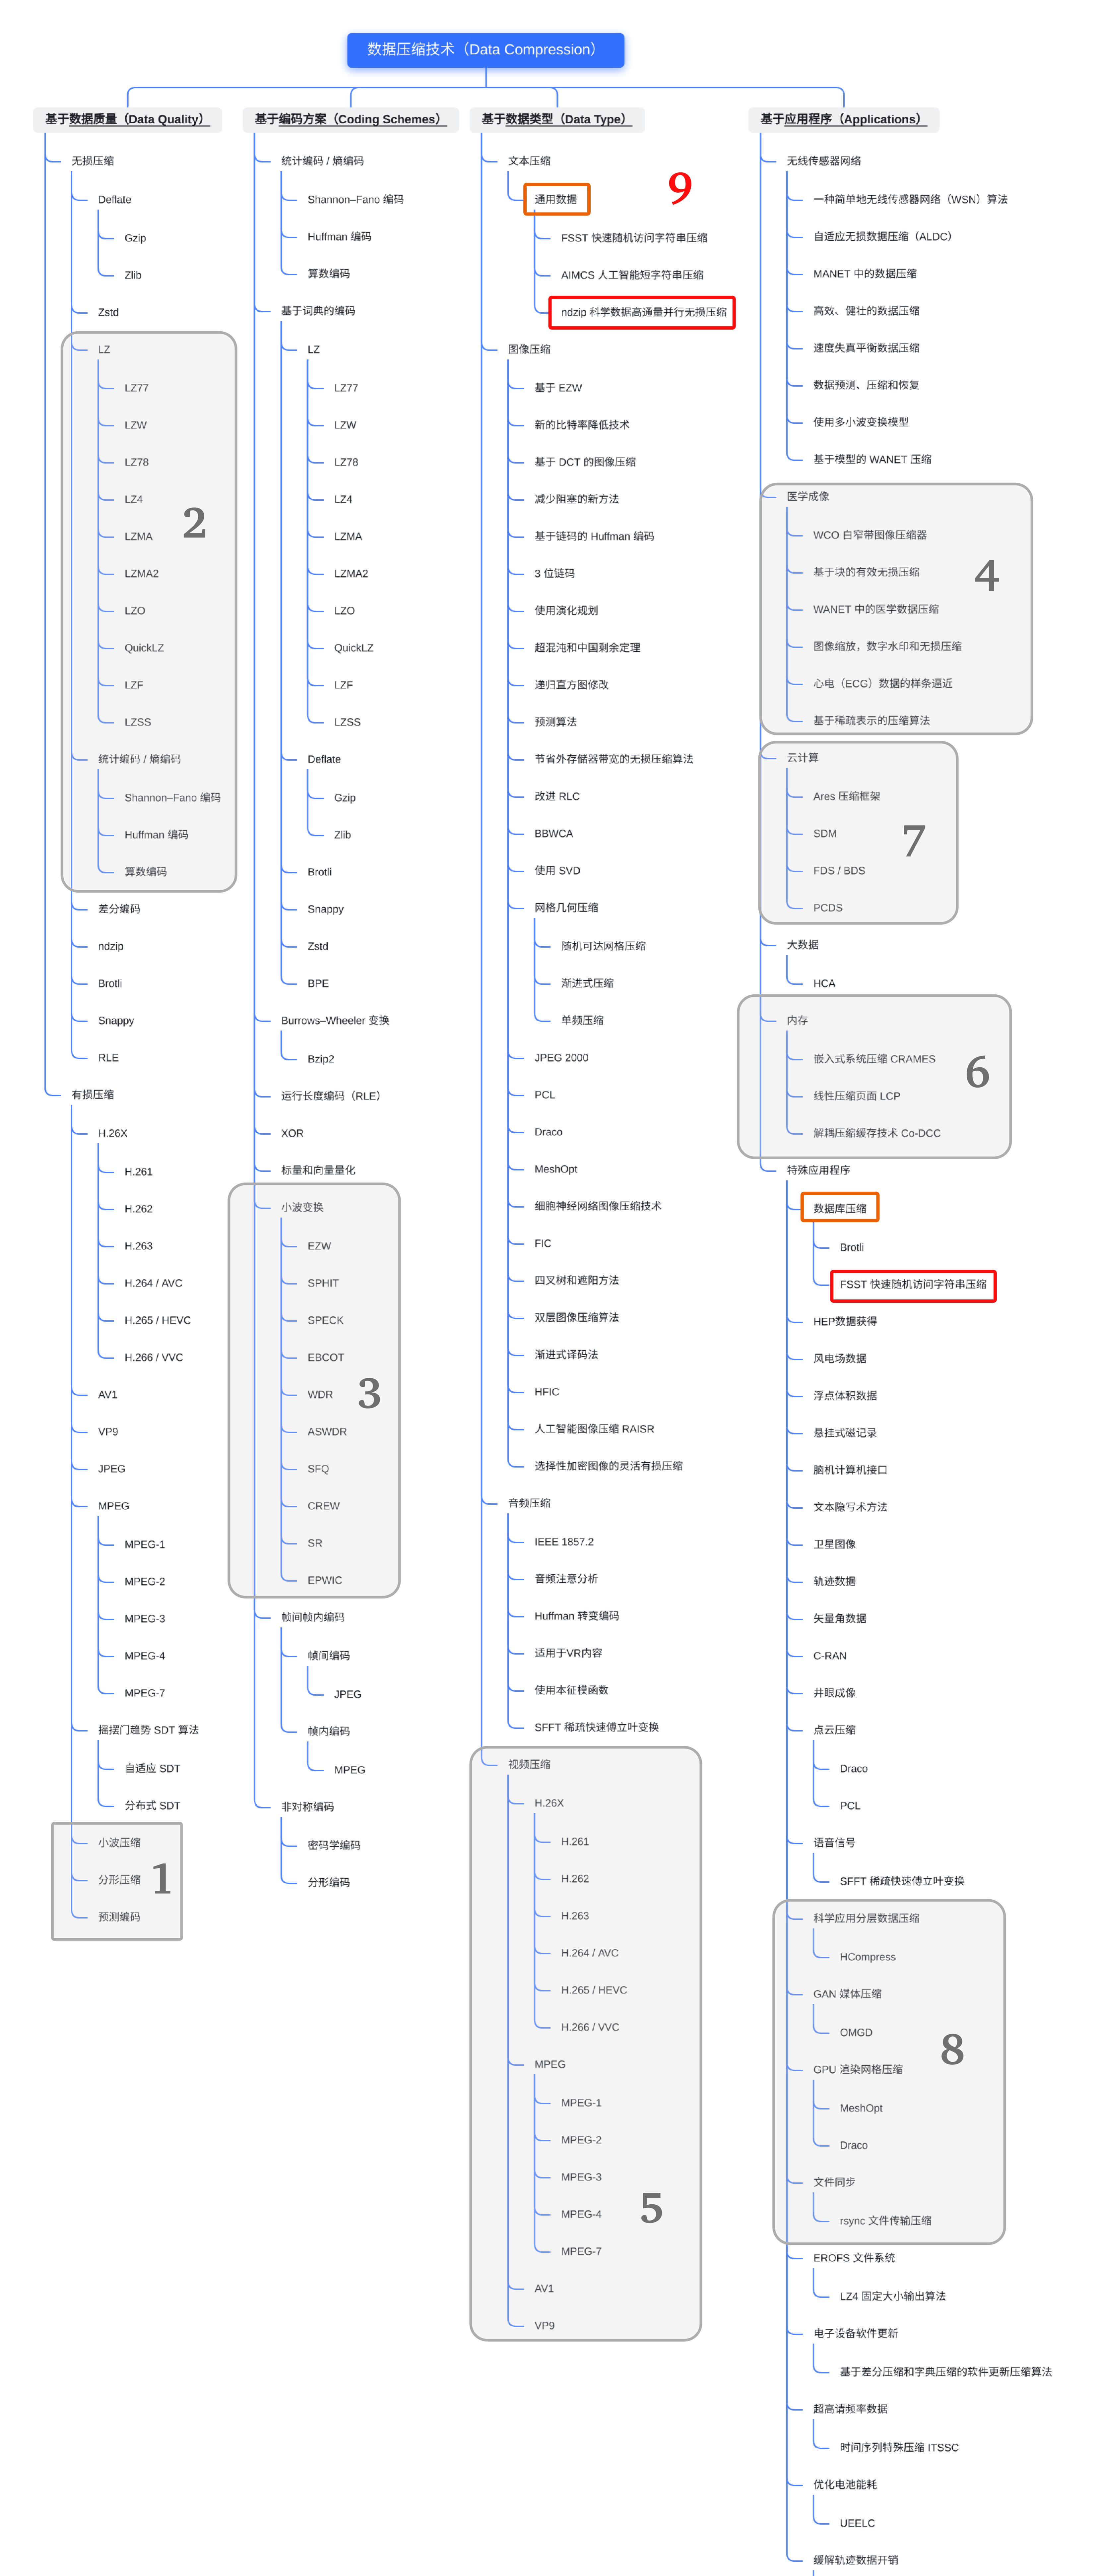
Task: Select the "Bzip2" node
Action: (x=321, y=1059)
